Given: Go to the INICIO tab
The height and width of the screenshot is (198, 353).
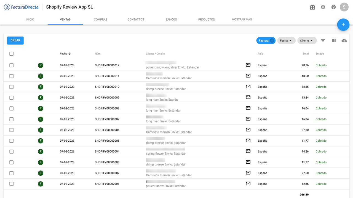Looking at the screenshot, I should click(30, 20).
